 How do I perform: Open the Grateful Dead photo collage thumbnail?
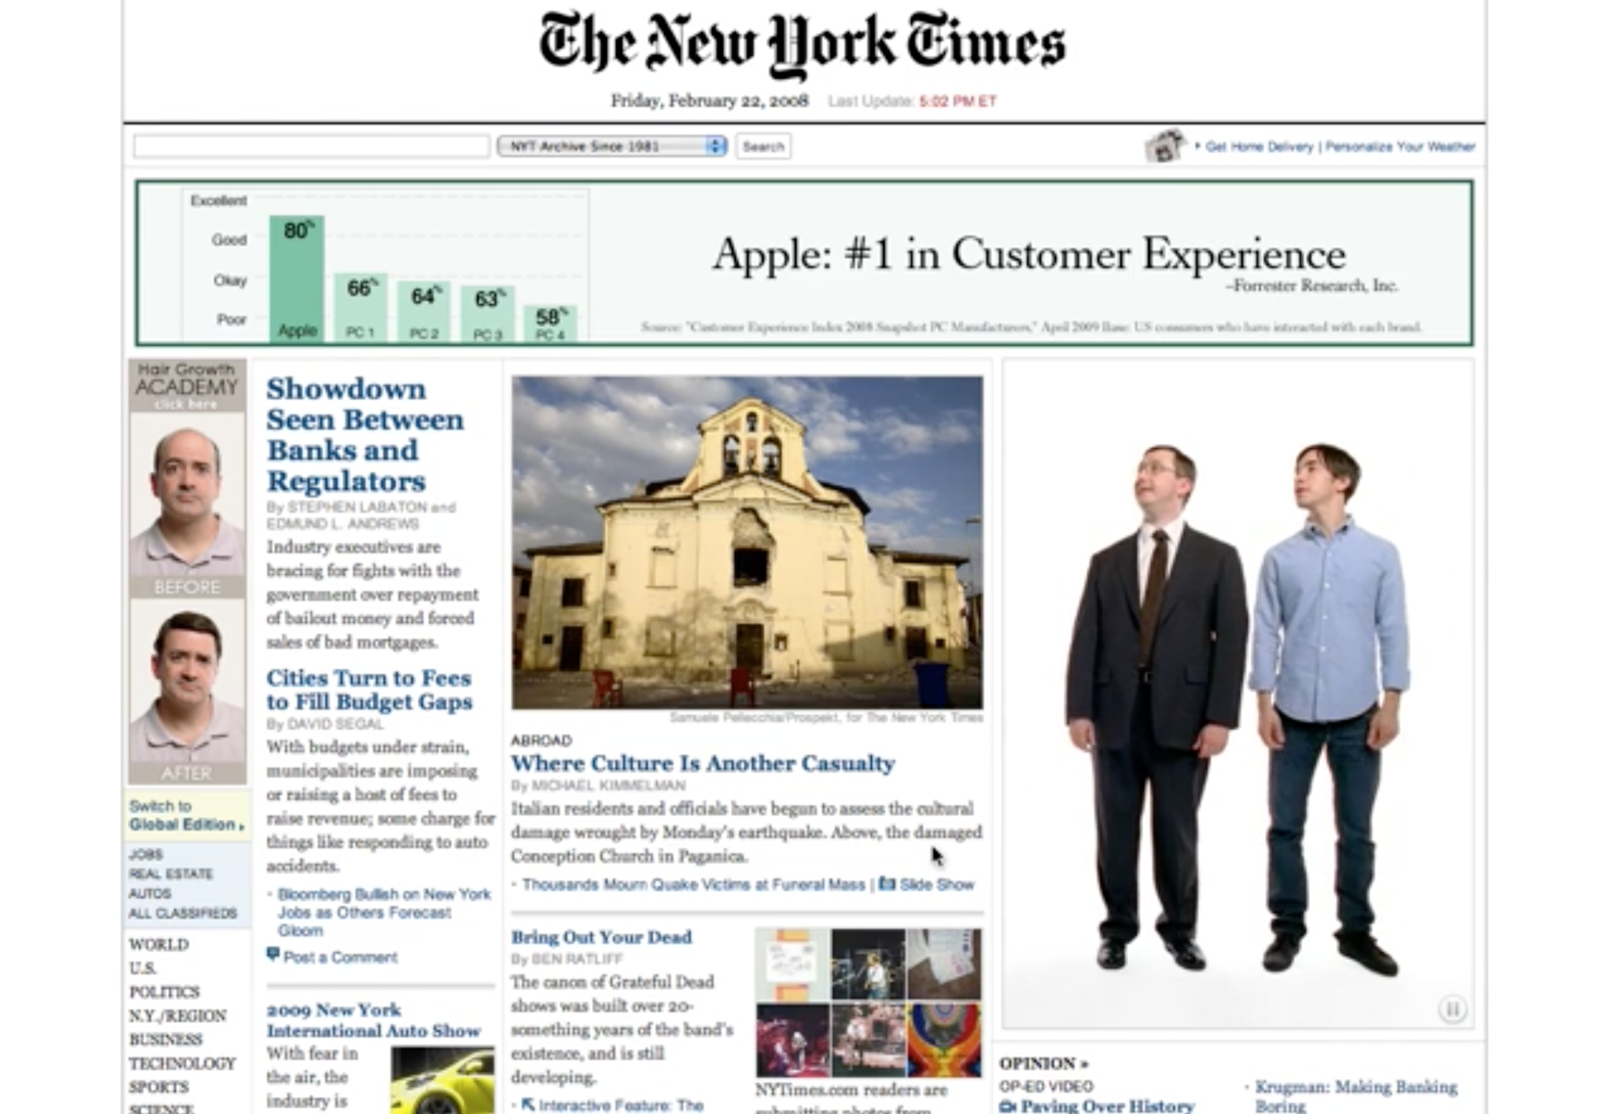pyautogui.click(x=868, y=1002)
